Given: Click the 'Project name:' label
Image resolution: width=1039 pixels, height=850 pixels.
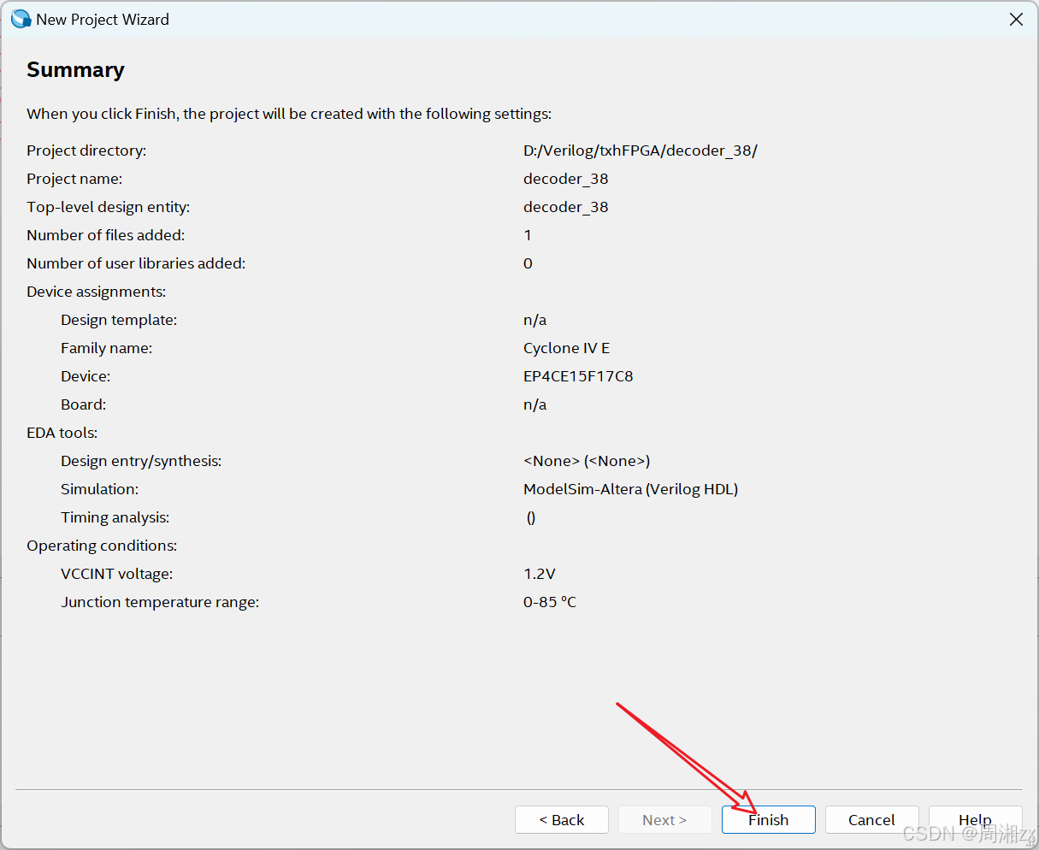Looking at the screenshot, I should point(74,179).
